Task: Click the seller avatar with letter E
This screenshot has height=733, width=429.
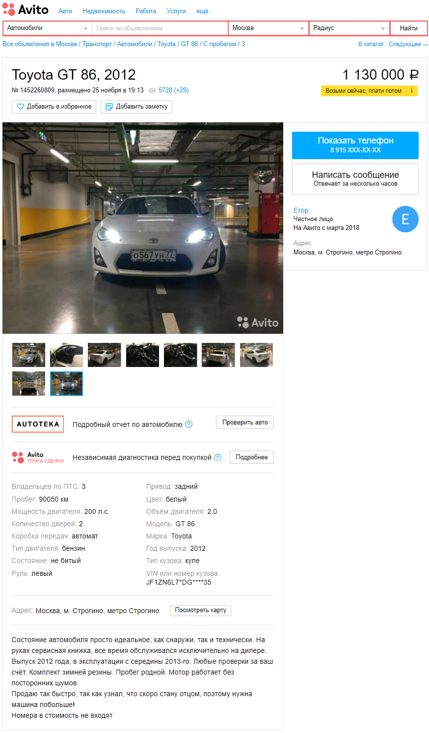Action: (x=405, y=219)
